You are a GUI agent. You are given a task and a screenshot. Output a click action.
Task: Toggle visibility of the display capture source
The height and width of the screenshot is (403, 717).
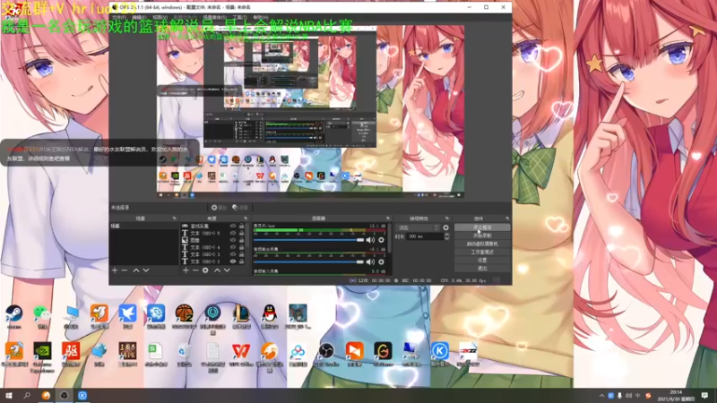(233, 227)
